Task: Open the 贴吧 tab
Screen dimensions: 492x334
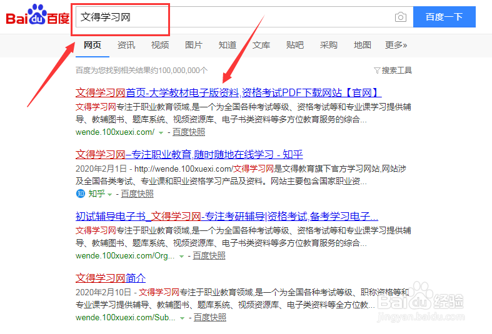Action: click(295, 45)
